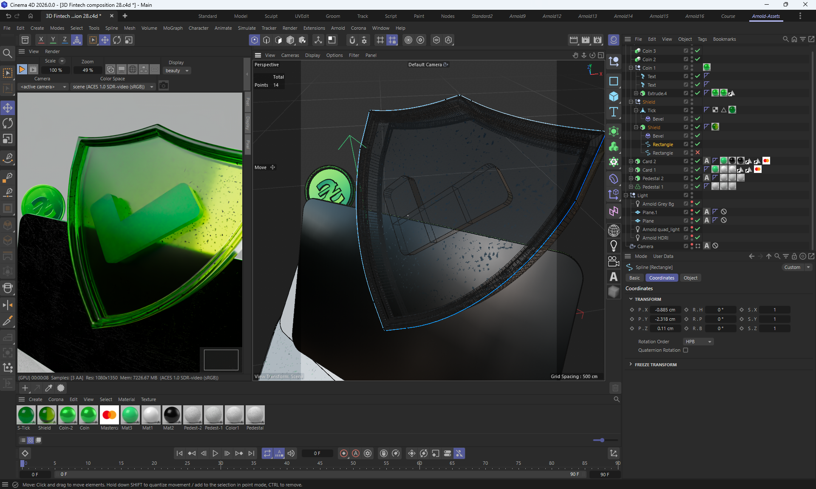Open the beauty display dropdown
The width and height of the screenshot is (816, 489).
pos(177,71)
